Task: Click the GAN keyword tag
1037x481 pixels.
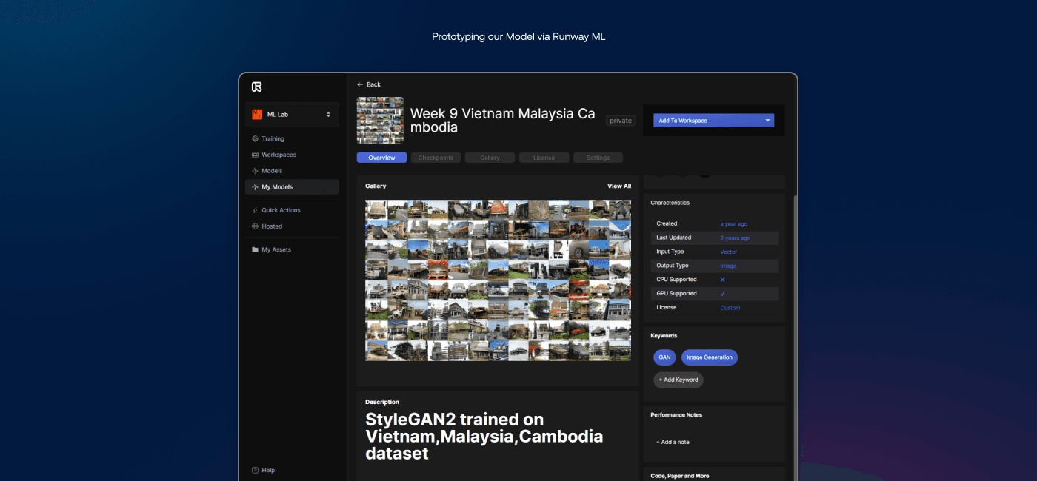Action: pos(664,357)
